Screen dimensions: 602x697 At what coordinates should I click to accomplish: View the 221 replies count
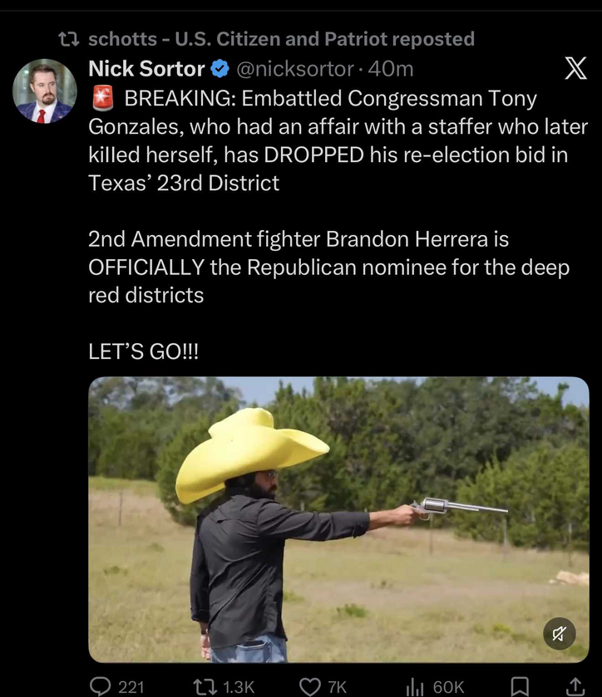[131, 687]
